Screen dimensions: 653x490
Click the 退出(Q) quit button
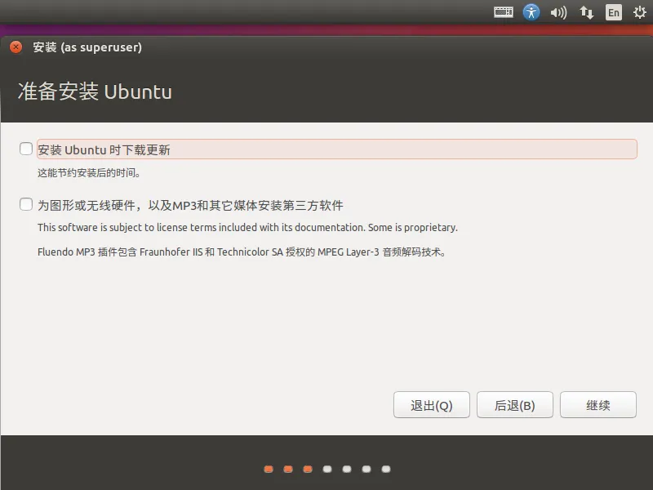tap(432, 404)
